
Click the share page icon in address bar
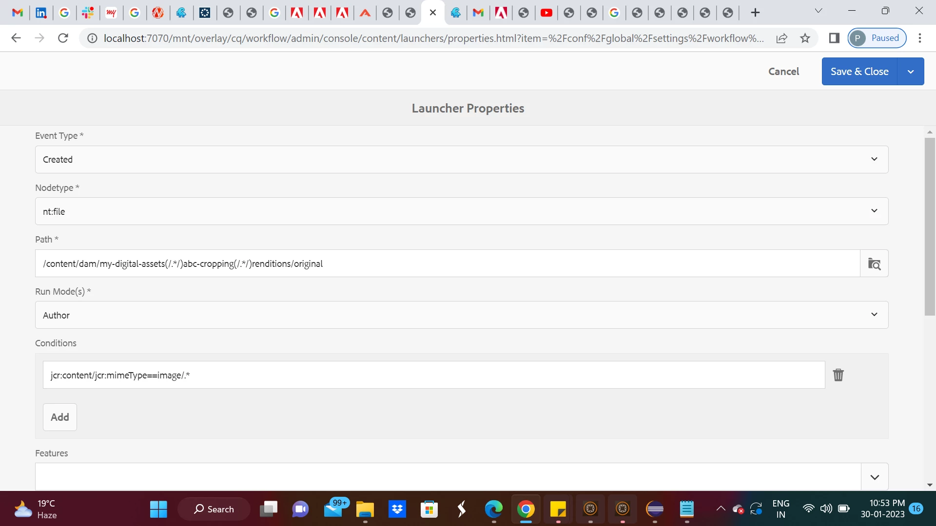781,38
